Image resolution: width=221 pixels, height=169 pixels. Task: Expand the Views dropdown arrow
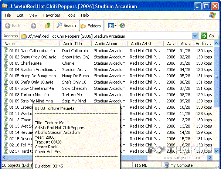tap(115, 26)
